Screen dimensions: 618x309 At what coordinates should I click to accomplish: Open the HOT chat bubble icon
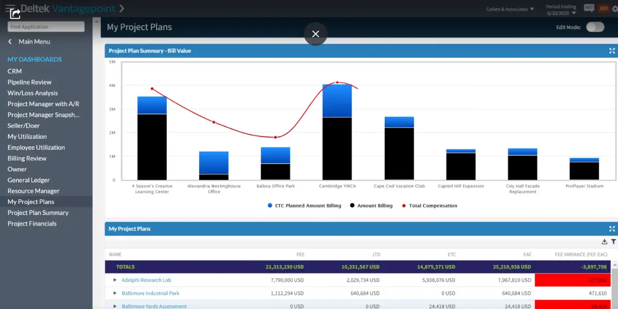pos(589,8)
